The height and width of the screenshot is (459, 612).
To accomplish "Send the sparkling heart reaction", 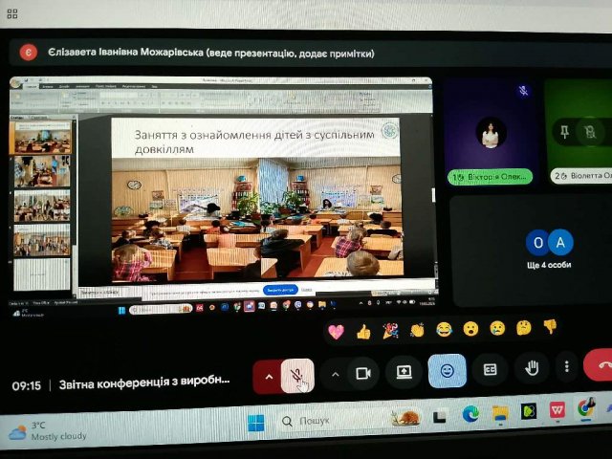I will (336, 332).
